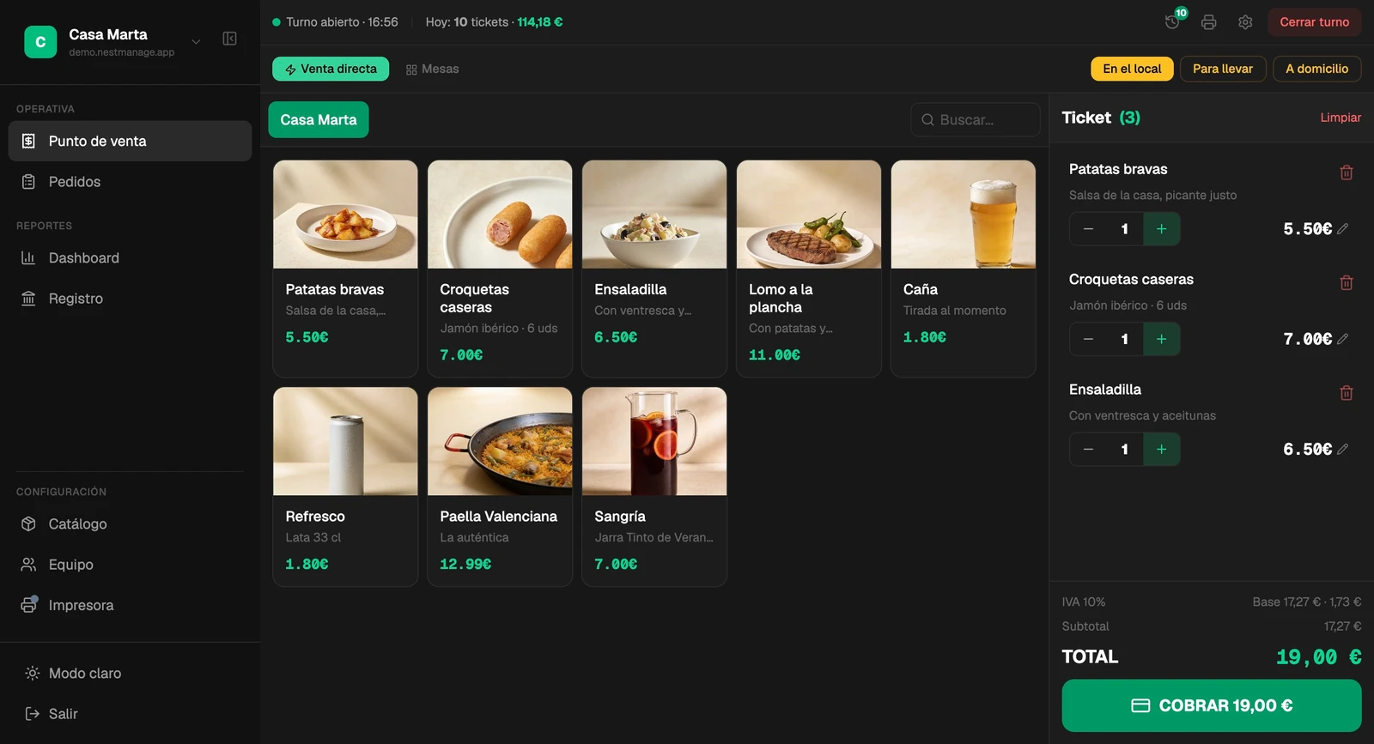Add Lomo a la plancha product card
1374x744 pixels.
tap(809, 269)
